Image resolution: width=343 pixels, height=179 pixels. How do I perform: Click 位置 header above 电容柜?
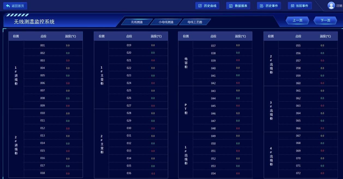coord(186,36)
